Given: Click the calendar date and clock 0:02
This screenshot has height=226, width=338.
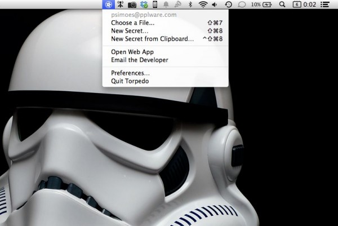Looking at the screenshot, I should (x=304, y=5).
